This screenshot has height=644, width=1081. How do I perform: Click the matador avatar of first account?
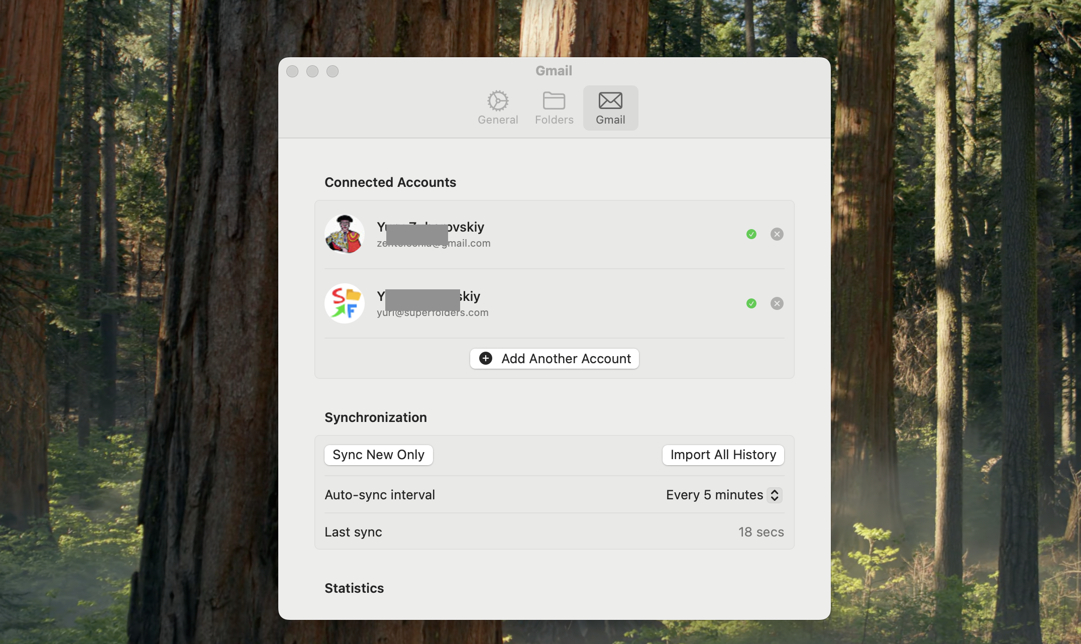pos(345,234)
